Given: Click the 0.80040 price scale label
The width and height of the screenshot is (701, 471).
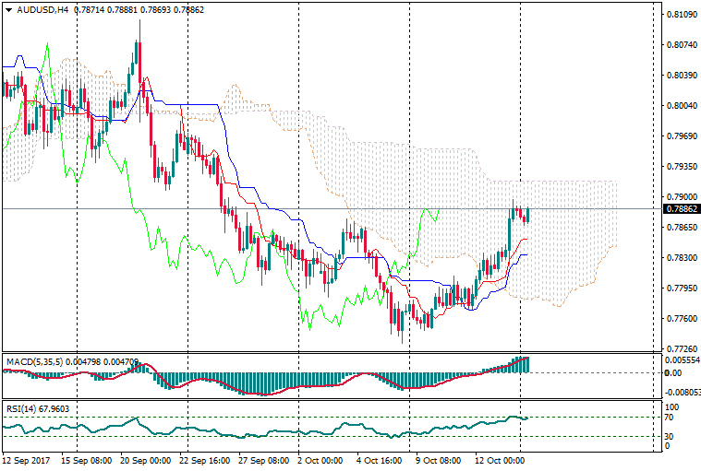Looking at the screenshot, I should coord(681,106).
